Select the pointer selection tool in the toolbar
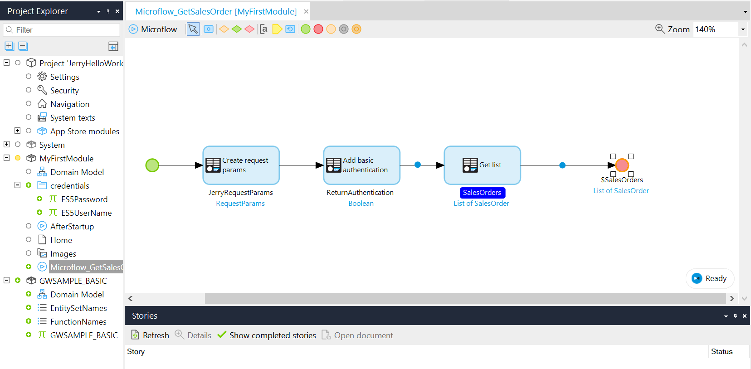This screenshot has width=751, height=369. (x=193, y=29)
